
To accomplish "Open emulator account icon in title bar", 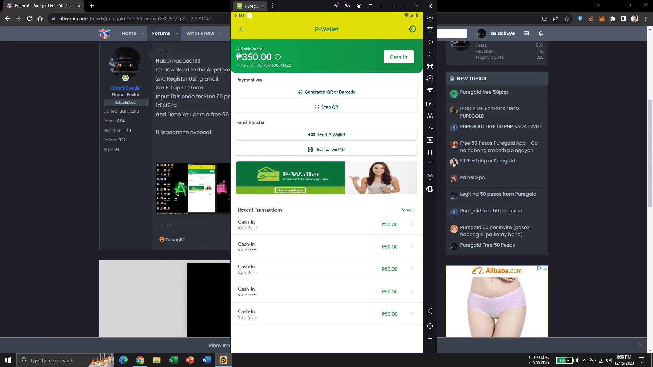I will tap(359, 6).
